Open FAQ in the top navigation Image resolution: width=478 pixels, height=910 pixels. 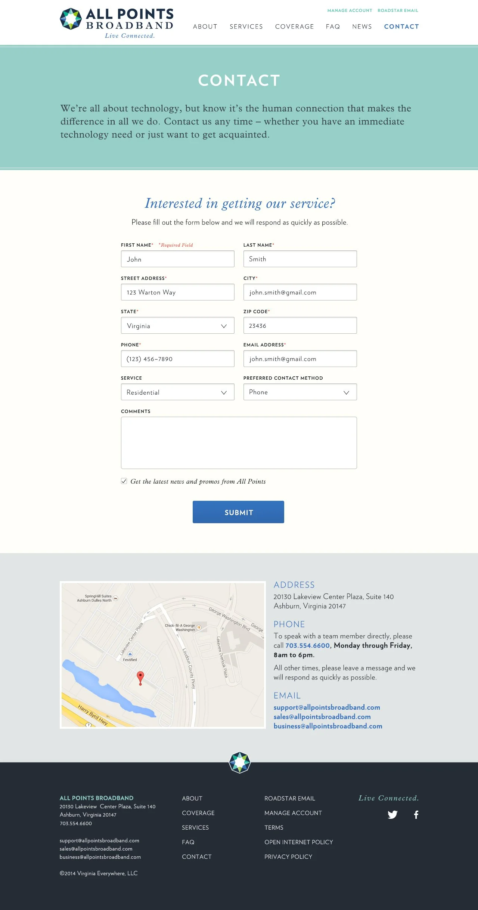click(333, 27)
